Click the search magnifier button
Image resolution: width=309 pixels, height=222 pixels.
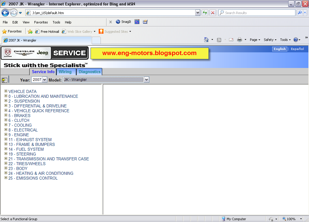[300, 13]
